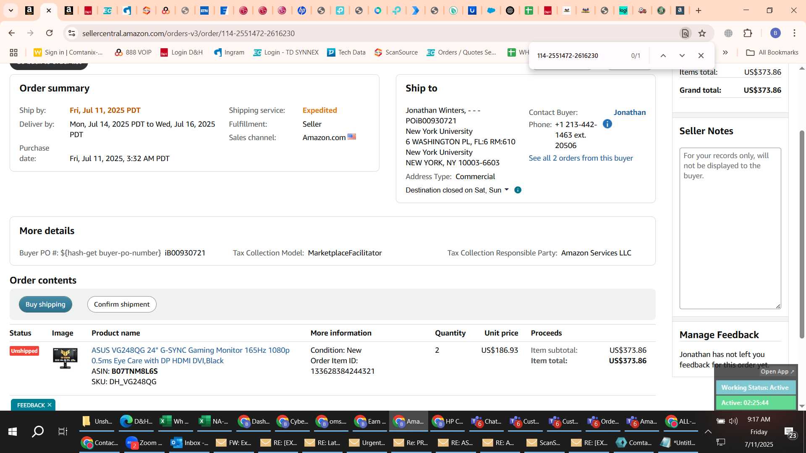Screen dimensions: 806x453
Task: Switch to the HP browser tab
Action: pyautogui.click(x=301, y=10)
